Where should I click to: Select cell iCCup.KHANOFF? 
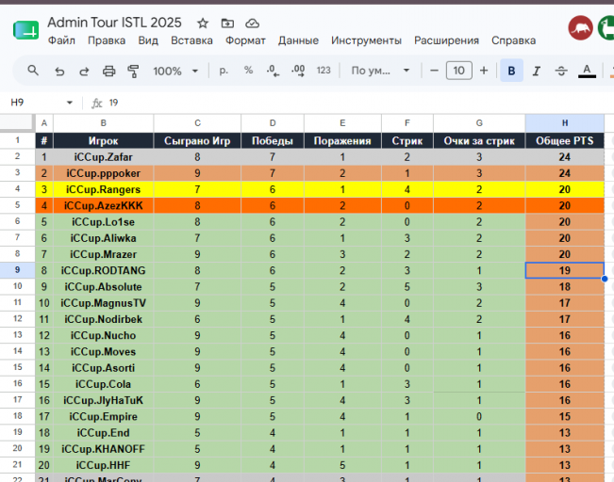(104, 449)
